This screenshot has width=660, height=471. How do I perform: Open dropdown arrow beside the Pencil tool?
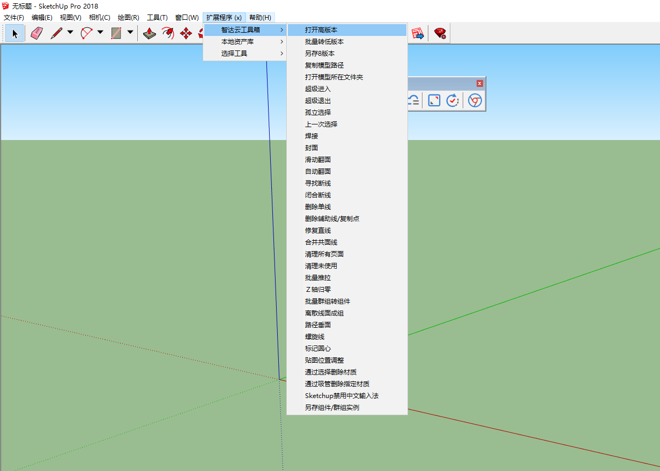point(70,33)
